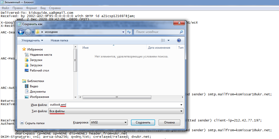This screenshot has height=139, width=279.
Task: Click the Сохранить button
Action: click(143, 122)
